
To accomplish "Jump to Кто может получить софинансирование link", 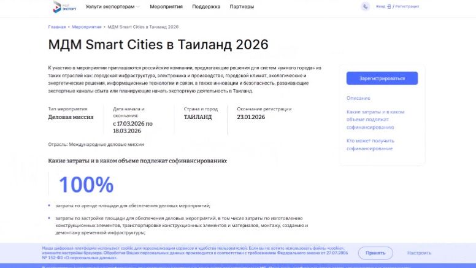I will (370, 145).
